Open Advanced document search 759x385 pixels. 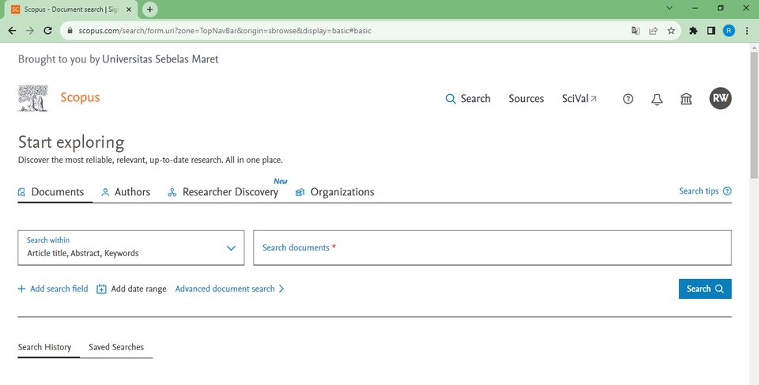pyautogui.click(x=230, y=289)
